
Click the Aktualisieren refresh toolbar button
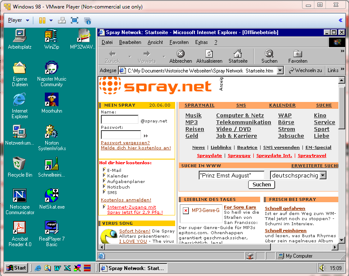point(209,56)
